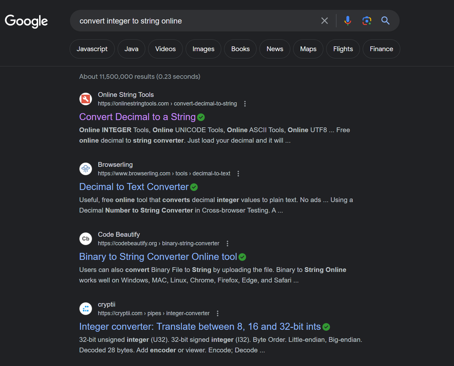Open more options for Code Beautify result

pyautogui.click(x=227, y=243)
